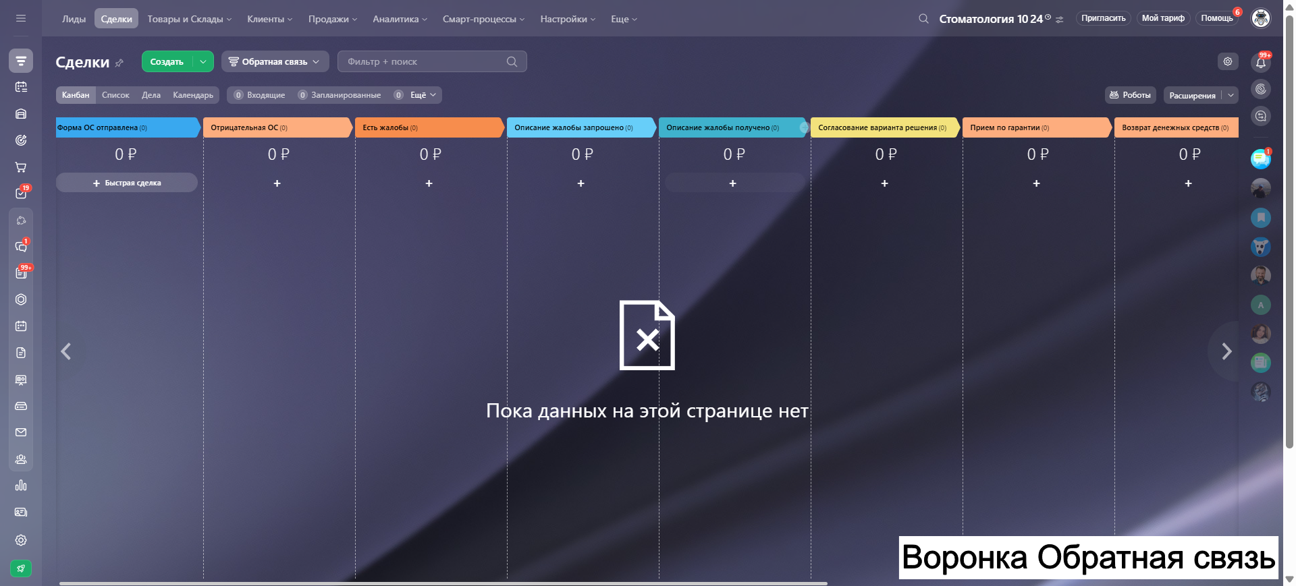The image size is (1296, 586).
Task: Open the hamburger menu in the top-left corner
Action: pyautogui.click(x=21, y=18)
